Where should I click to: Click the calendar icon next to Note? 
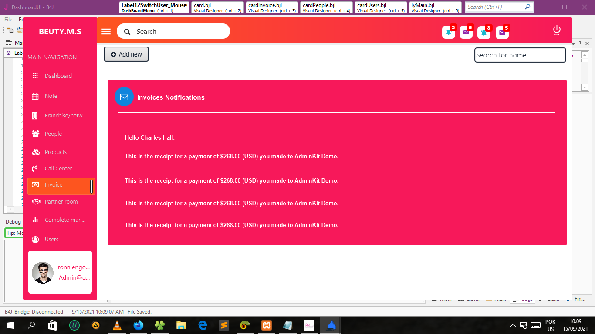tap(35, 96)
